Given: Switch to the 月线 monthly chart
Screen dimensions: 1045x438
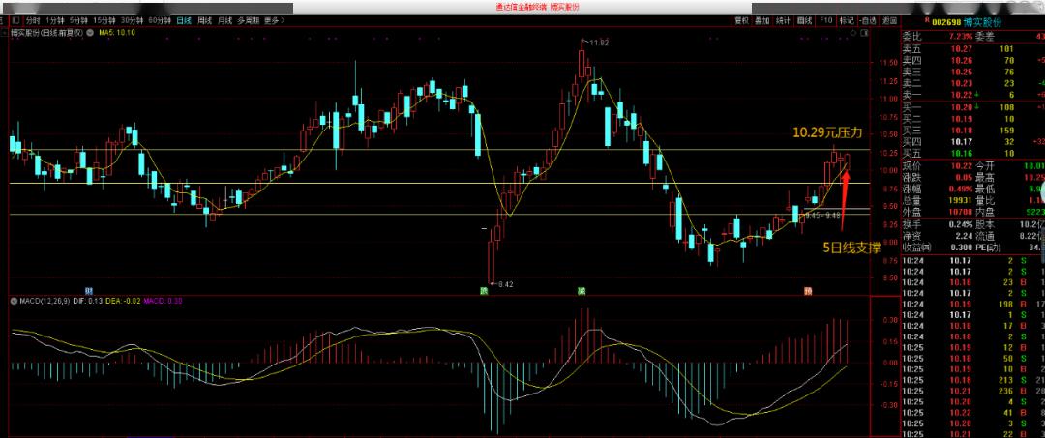Looking at the screenshot, I should (224, 20).
